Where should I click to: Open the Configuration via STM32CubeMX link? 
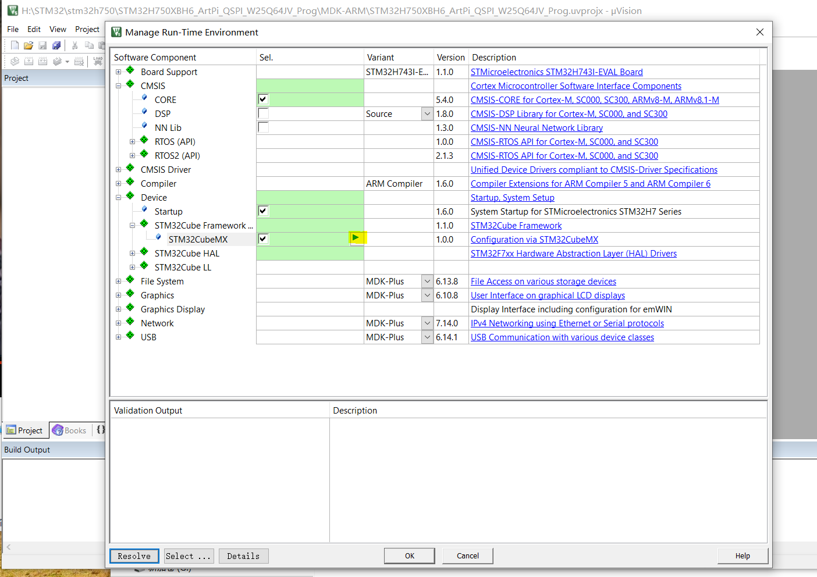(x=534, y=240)
